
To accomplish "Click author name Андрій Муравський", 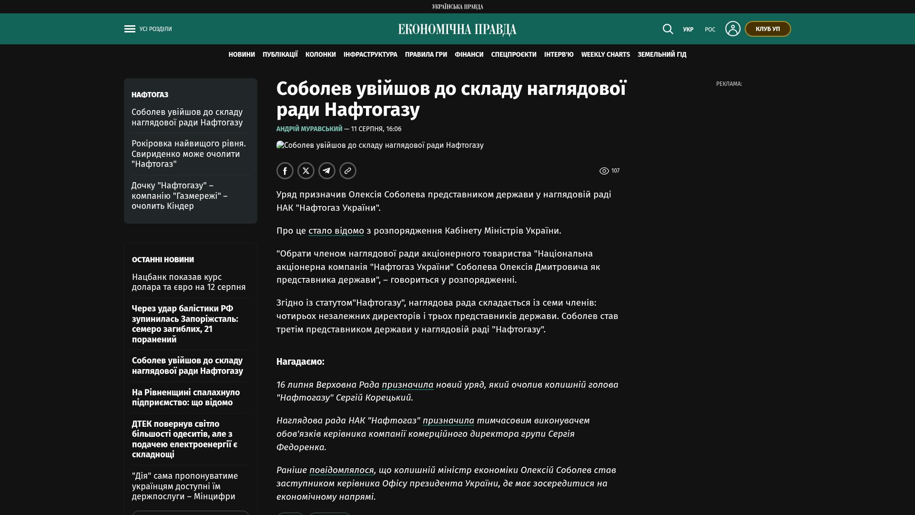I will click(x=309, y=129).
